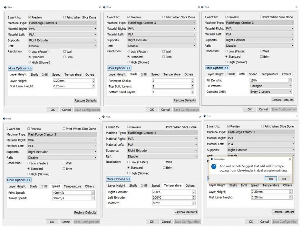
Task: Click the Platform 60°C temperature spinner arrows
Action: point(193,203)
